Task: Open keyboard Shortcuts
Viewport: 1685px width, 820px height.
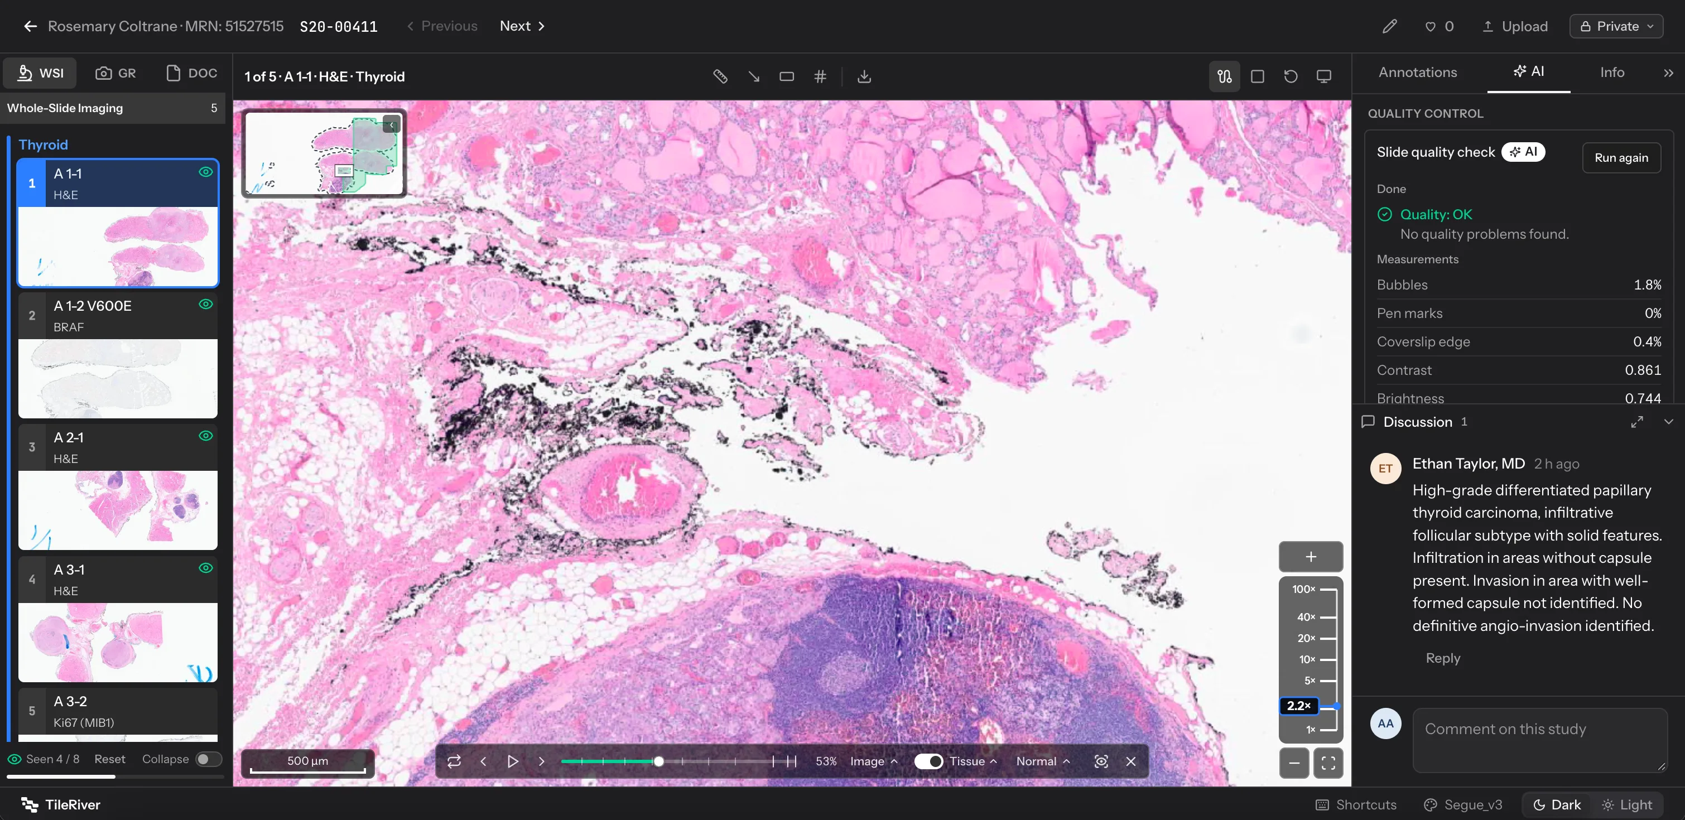Action: [1356, 804]
